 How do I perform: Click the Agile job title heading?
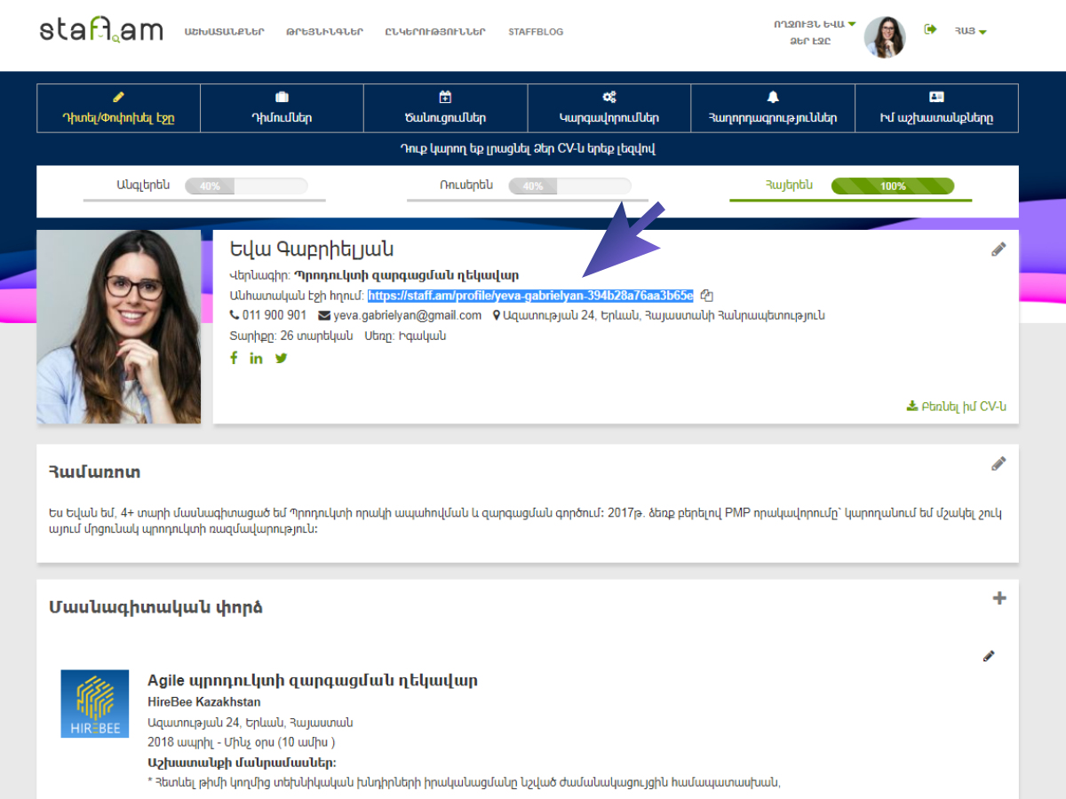[x=313, y=681]
